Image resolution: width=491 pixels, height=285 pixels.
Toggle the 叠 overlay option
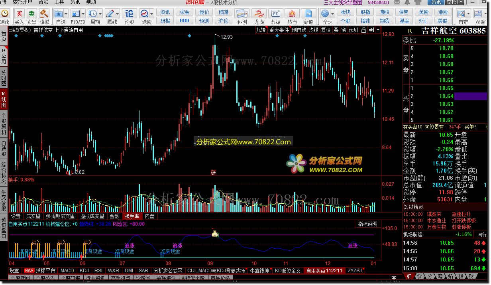336,30
